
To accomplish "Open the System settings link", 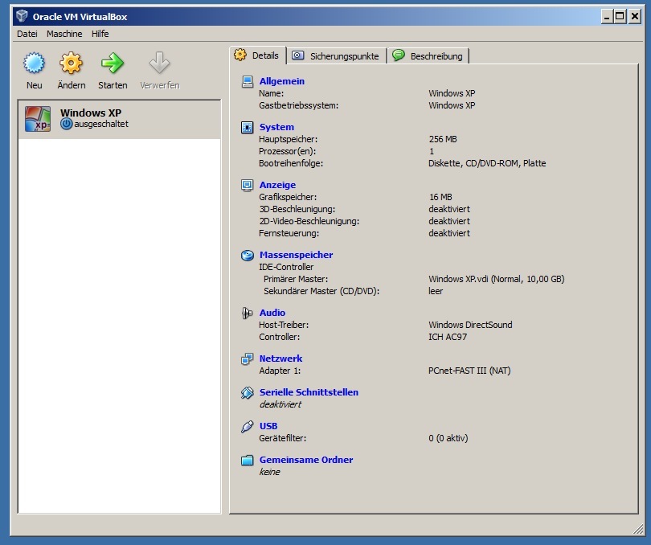I will pyautogui.click(x=276, y=127).
